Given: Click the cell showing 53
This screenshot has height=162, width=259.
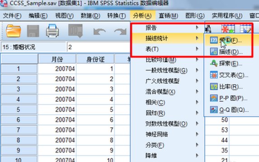Looking at the screenshot, I should [217, 130].
